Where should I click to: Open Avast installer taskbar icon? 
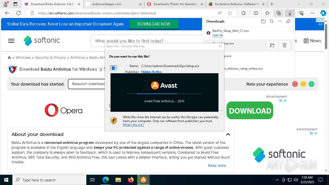tap(143, 180)
